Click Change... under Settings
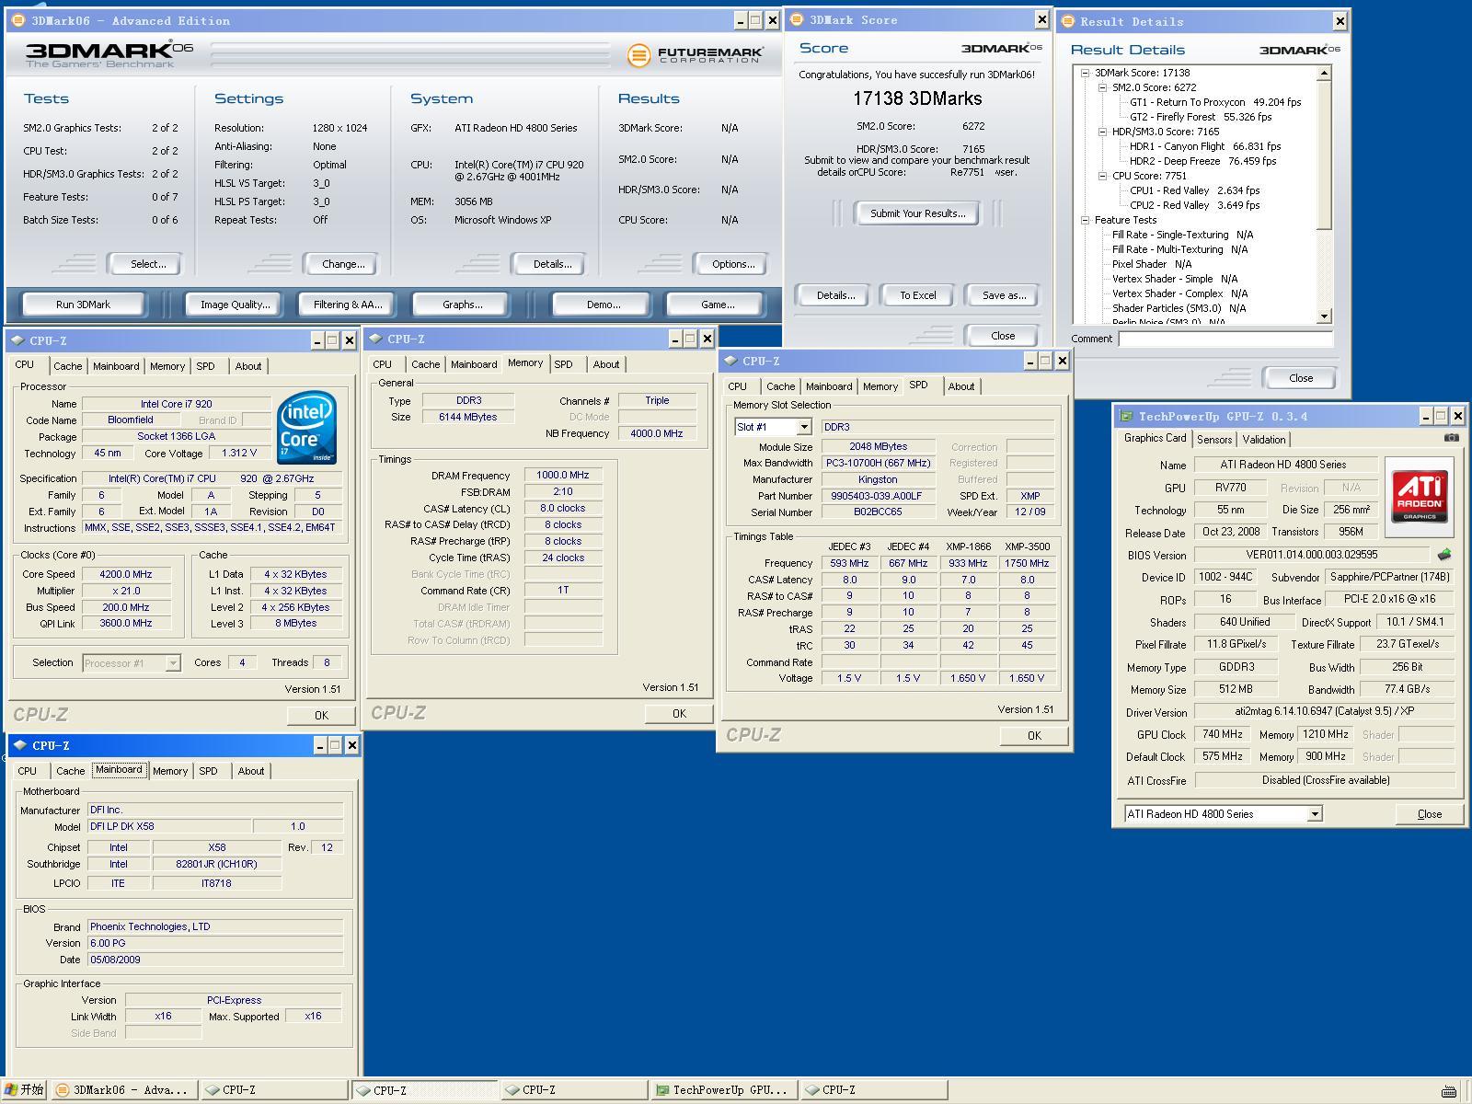1472x1104 pixels. click(343, 264)
